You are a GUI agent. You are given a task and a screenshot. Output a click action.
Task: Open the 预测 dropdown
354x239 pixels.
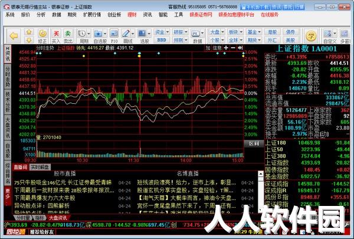tap(180, 40)
